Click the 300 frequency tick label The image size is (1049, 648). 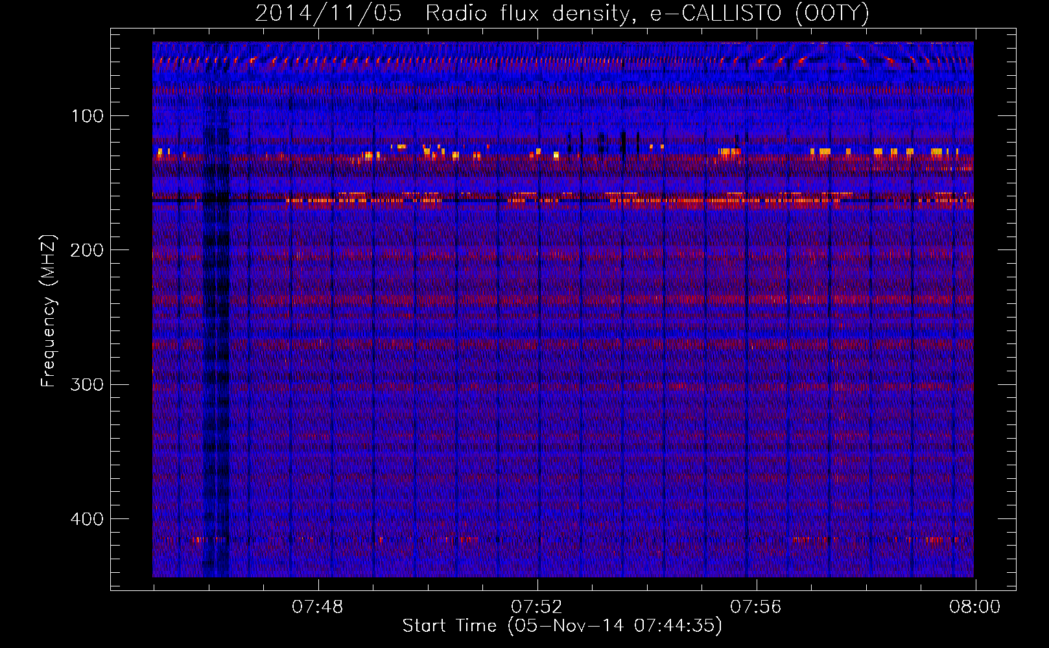(x=88, y=384)
